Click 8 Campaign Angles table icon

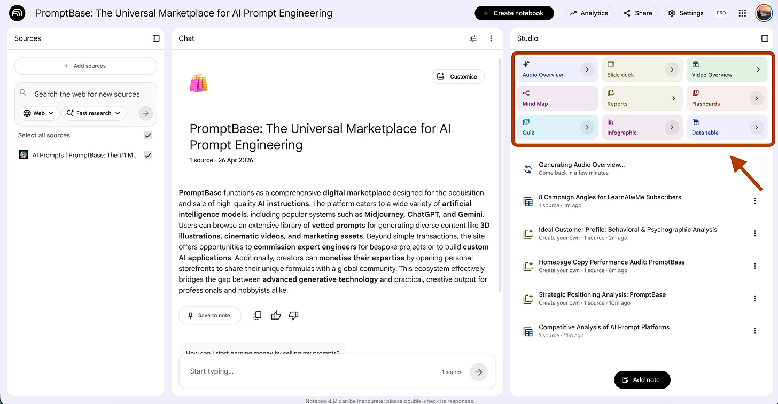[x=528, y=201]
